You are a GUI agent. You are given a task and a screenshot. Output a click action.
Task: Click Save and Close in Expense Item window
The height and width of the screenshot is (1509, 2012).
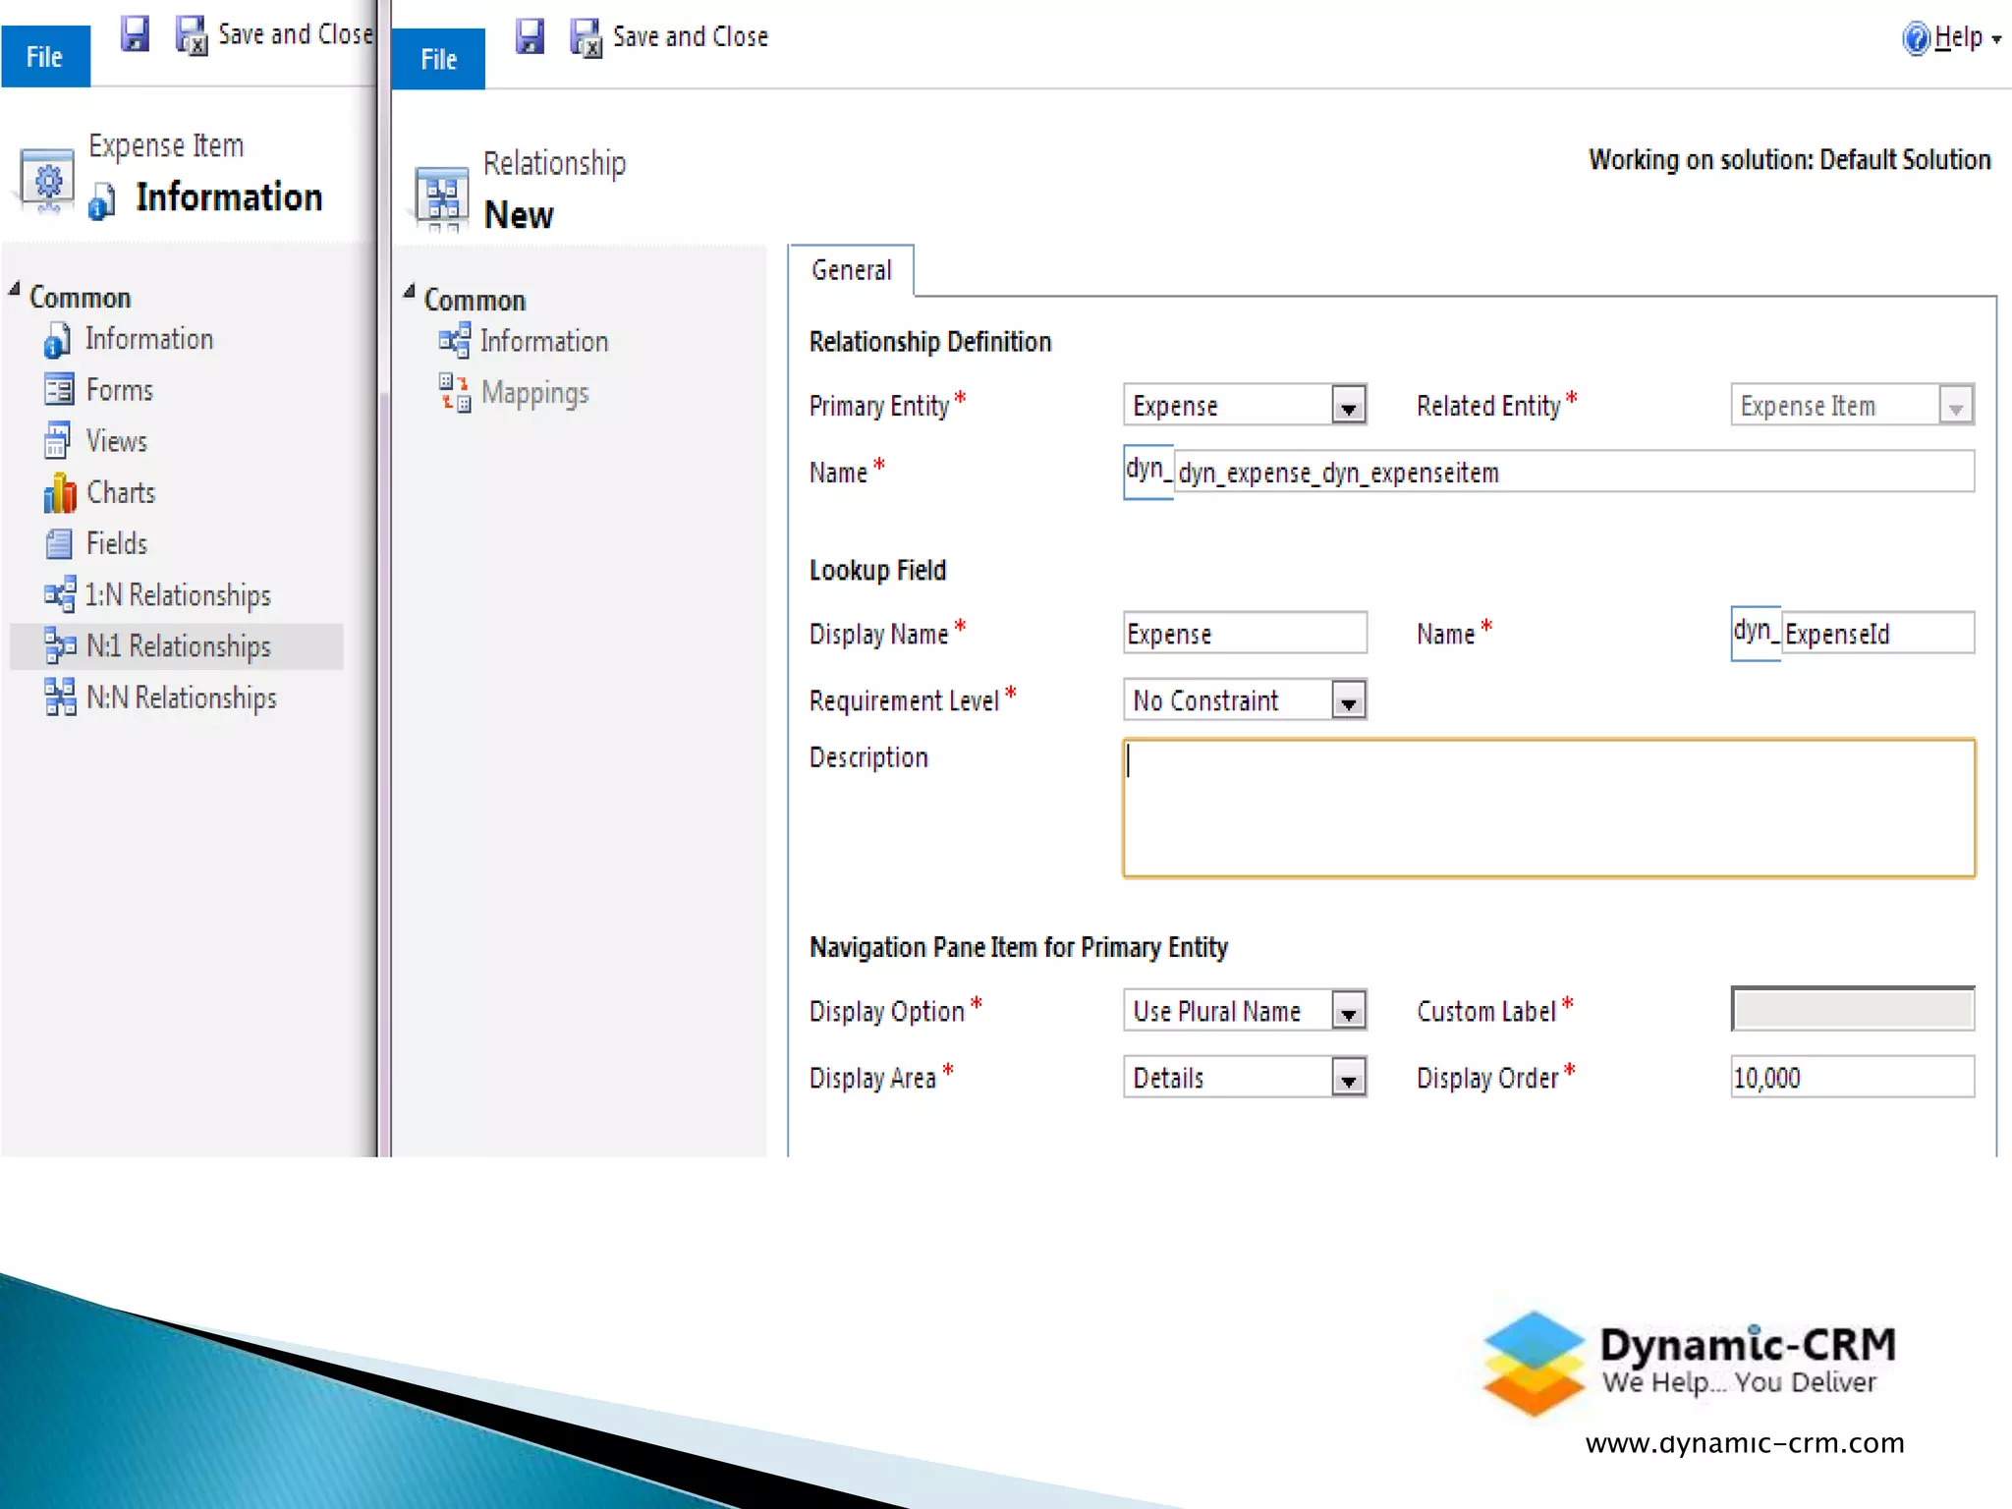pyautogui.click(x=295, y=34)
